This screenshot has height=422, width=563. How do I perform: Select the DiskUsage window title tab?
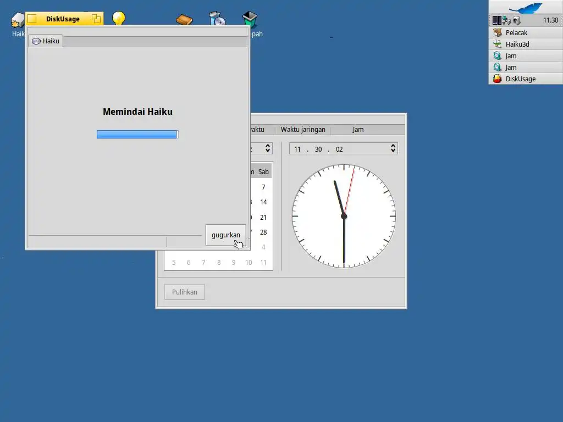[x=63, y=19]
